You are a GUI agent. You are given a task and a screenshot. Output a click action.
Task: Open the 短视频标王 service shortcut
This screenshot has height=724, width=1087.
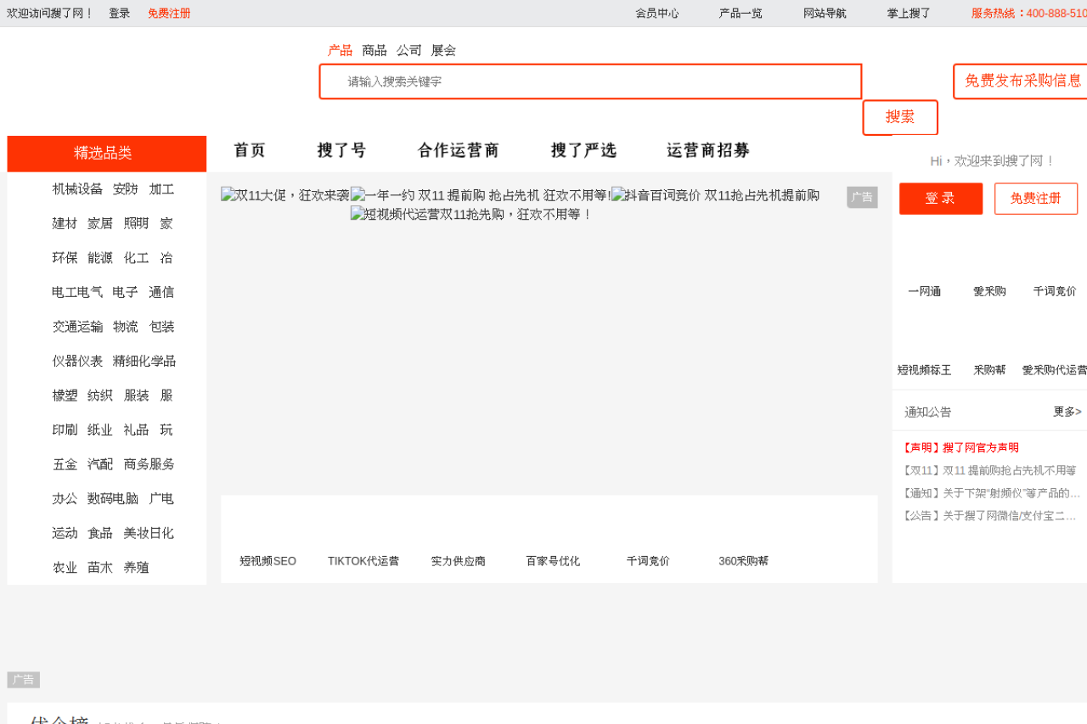coord(924,370)
